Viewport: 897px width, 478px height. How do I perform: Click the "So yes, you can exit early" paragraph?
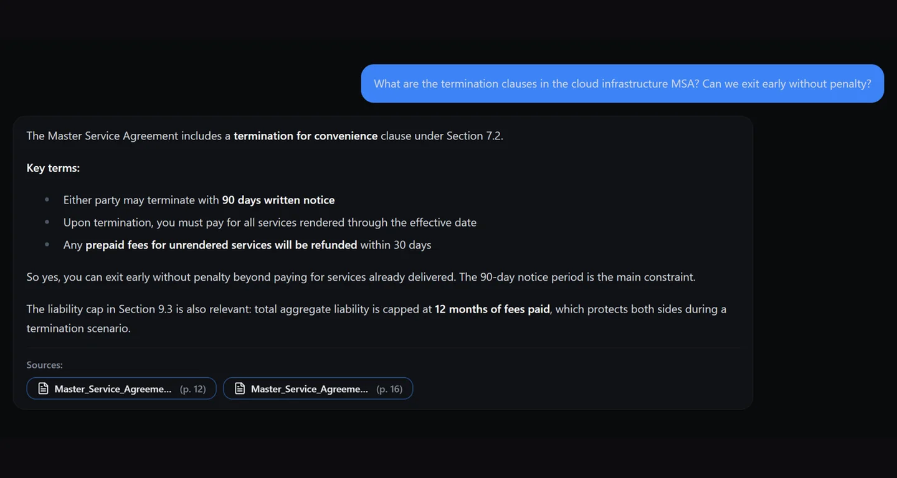[x=361, y=277]
